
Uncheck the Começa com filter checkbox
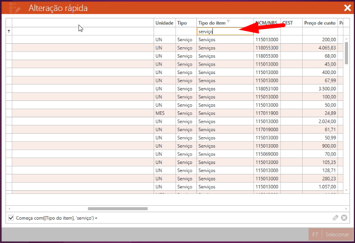[x=11, y=218]
